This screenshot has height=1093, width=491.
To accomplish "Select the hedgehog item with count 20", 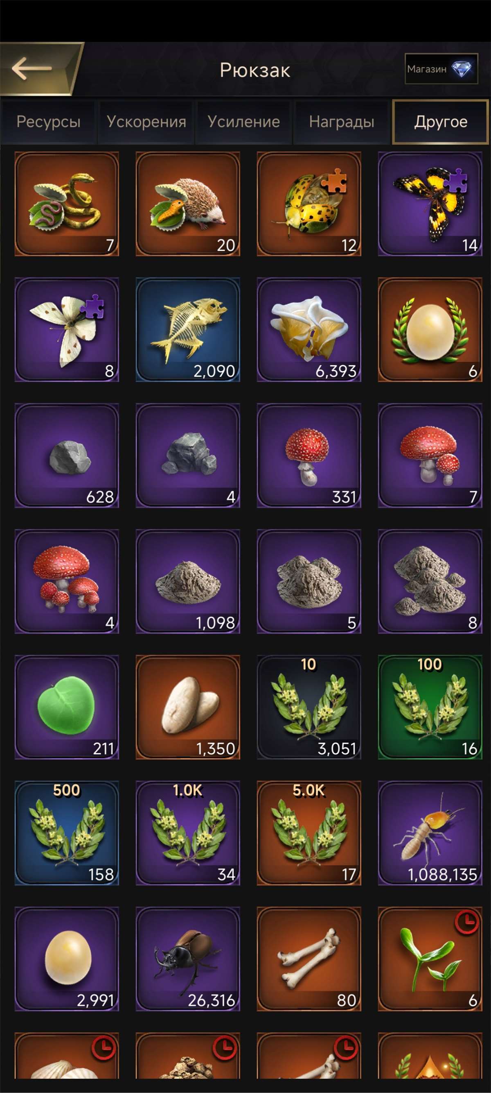I will (188, 204).
